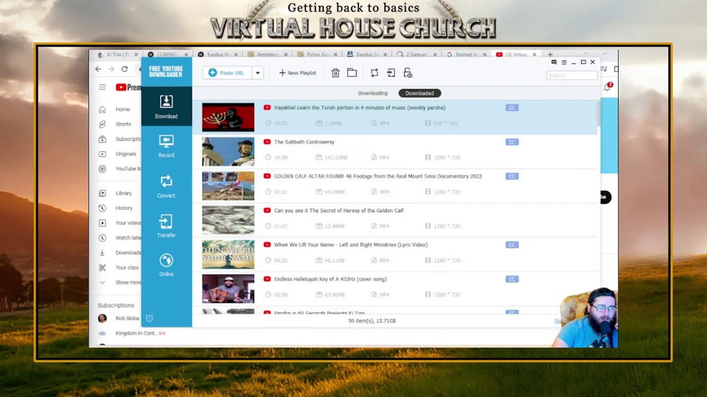Open The Sabbath Controversy thumbnail

click(228, 151)
